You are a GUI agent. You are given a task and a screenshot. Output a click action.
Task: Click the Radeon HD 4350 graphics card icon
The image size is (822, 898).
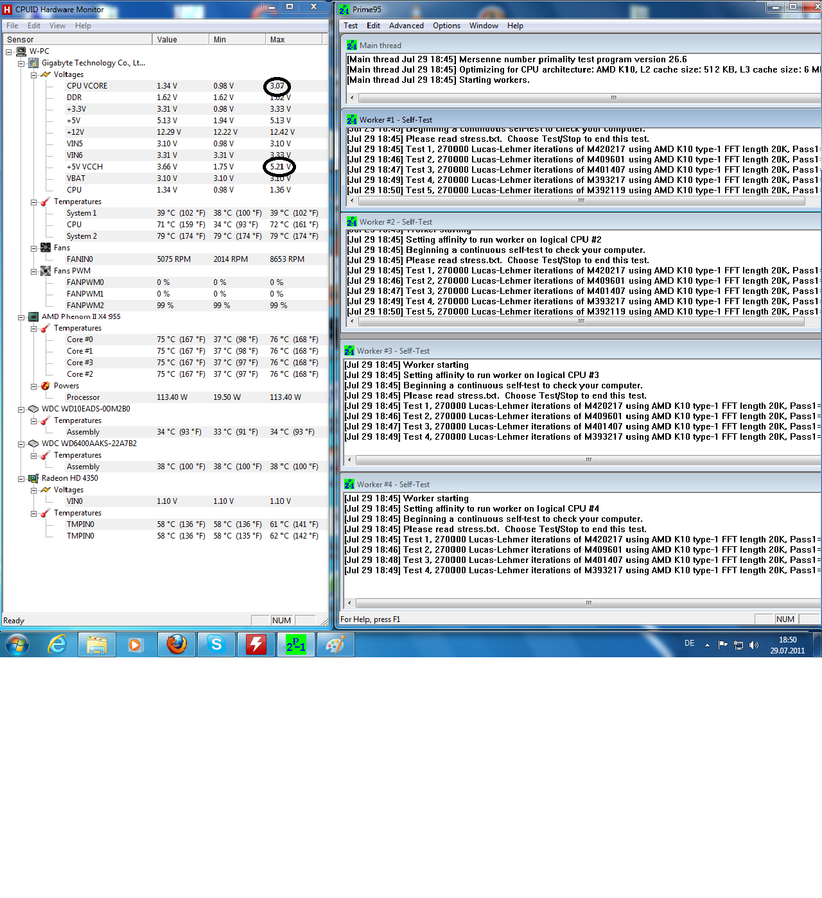33,479
